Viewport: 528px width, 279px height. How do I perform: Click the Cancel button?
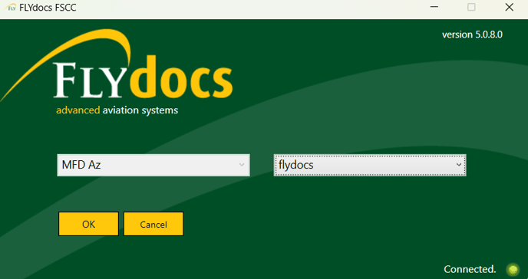153,224
